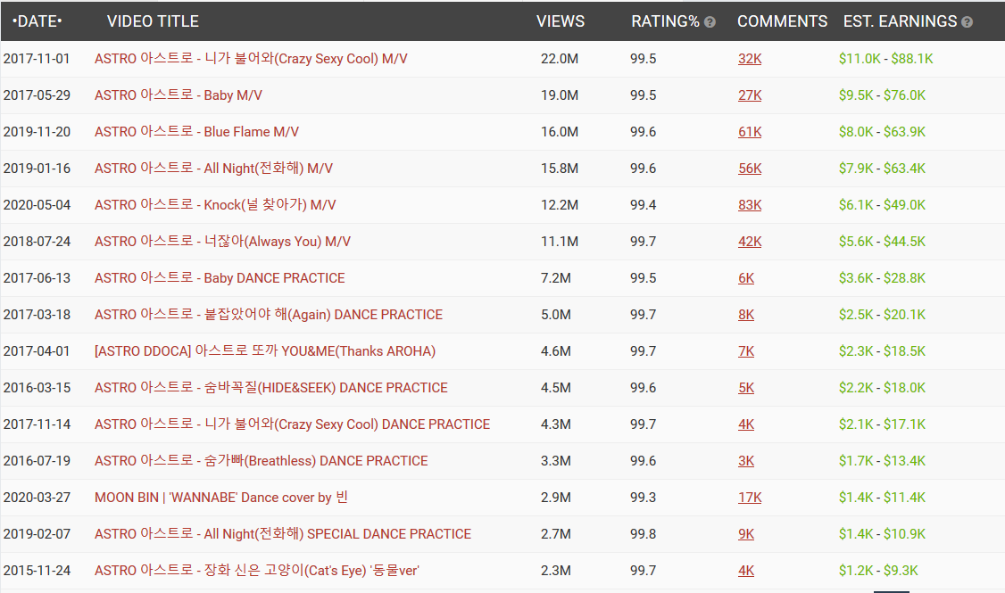
Task: Click the 42K comments link
Action: point(750,241)
